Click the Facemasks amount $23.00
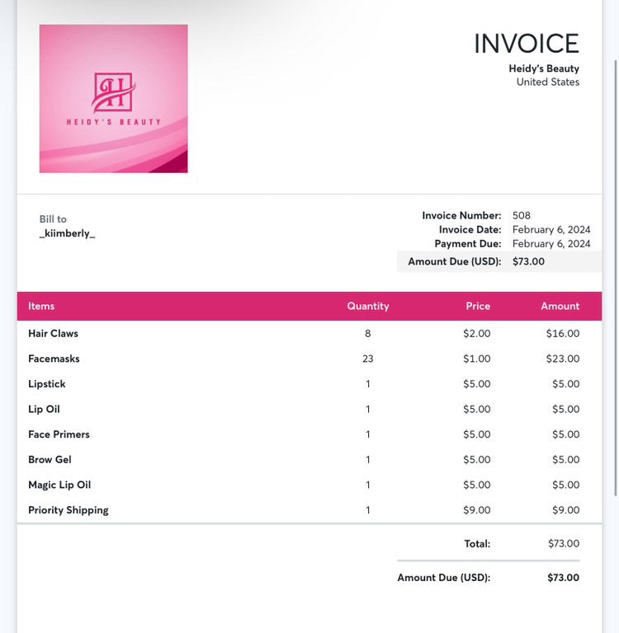The image size is (619, 633). [562, 359]
